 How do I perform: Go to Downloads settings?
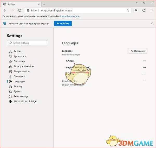click(x=19, y=76)
